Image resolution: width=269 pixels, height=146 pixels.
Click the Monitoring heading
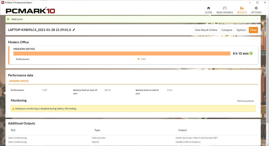(x=19, y=100)
